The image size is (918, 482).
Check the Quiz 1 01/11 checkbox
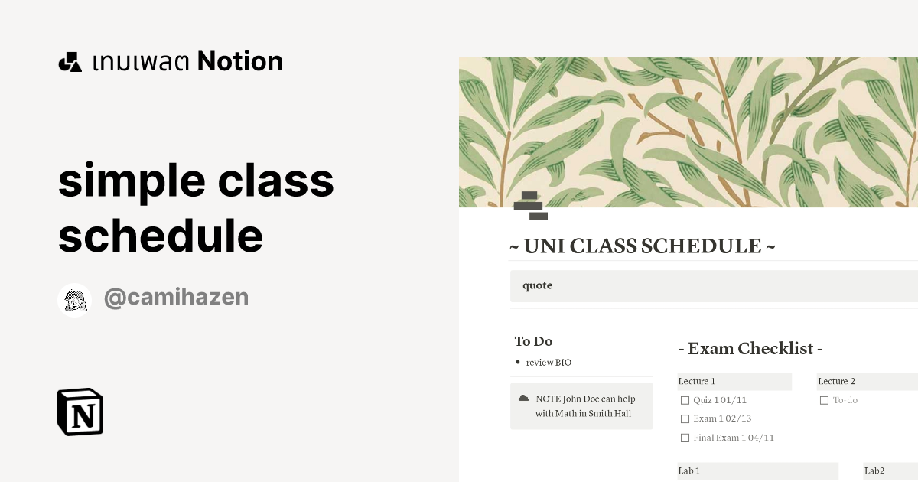point(685,399)
